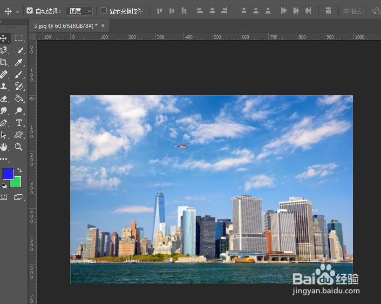
Task: Toggle Quick Mask mode
Action: (3, 197)
